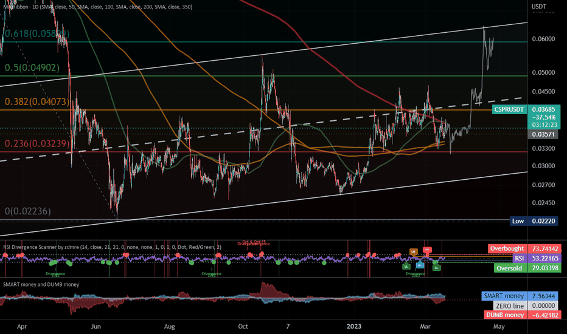Select the 0.382(0.04073) Fibonacci level label
Image resolution: width=567 pixels, height=334 pixels.
click(x=37, y=102)
